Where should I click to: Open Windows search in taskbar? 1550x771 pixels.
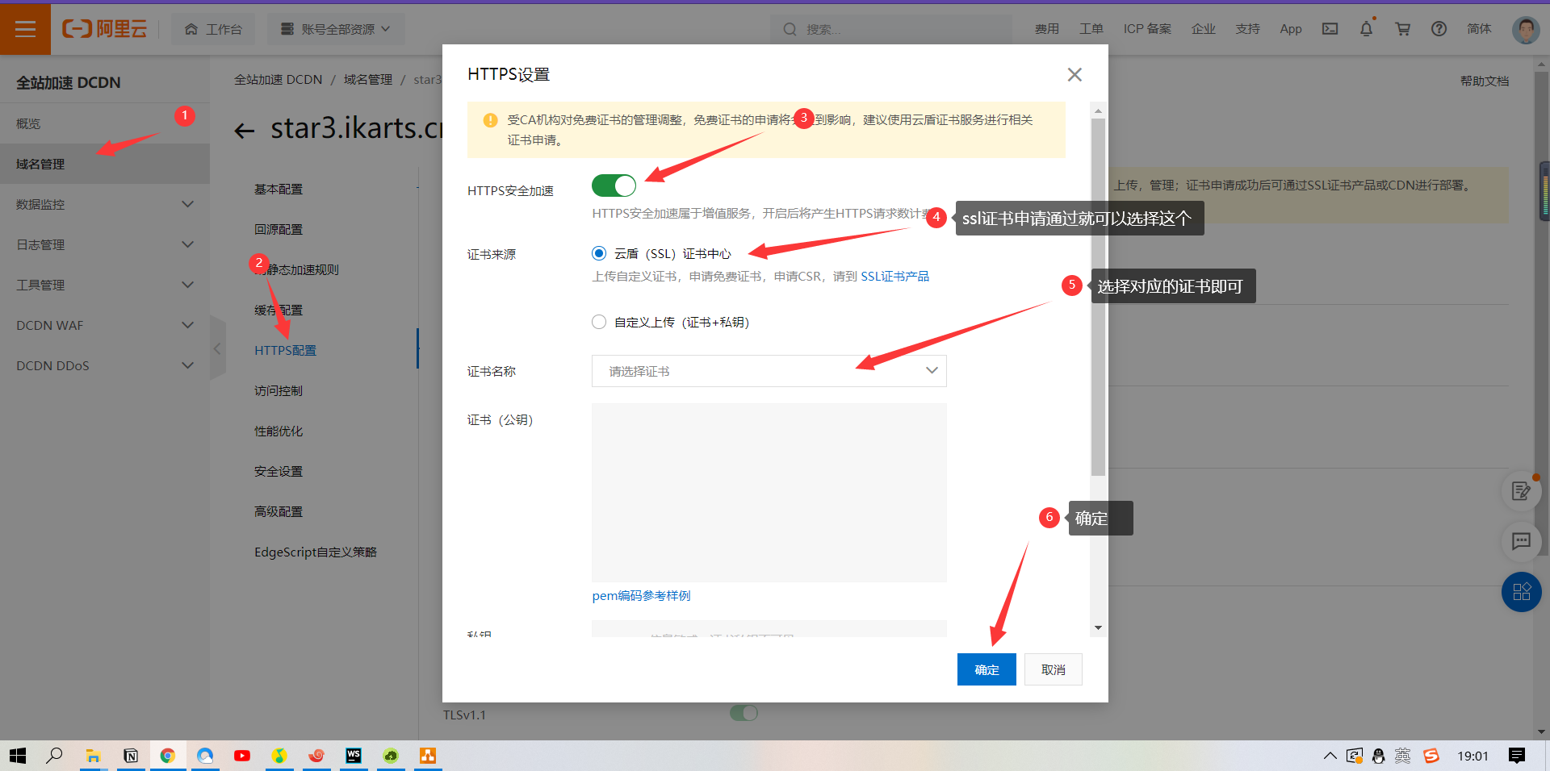pos(55,756)
